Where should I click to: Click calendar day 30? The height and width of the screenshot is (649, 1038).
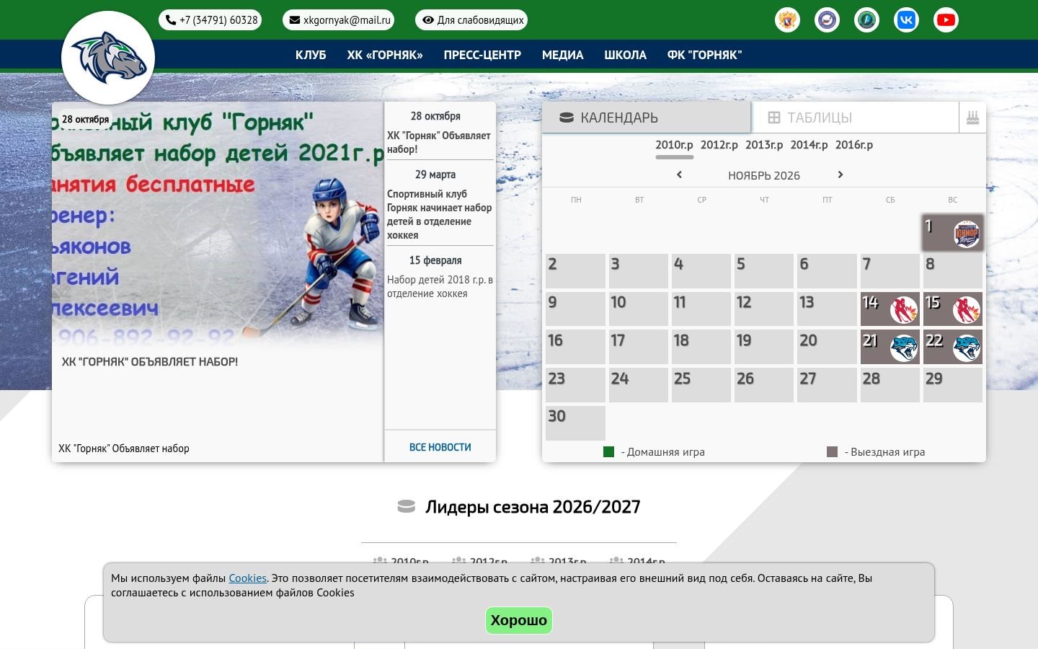tap(575, 423)
